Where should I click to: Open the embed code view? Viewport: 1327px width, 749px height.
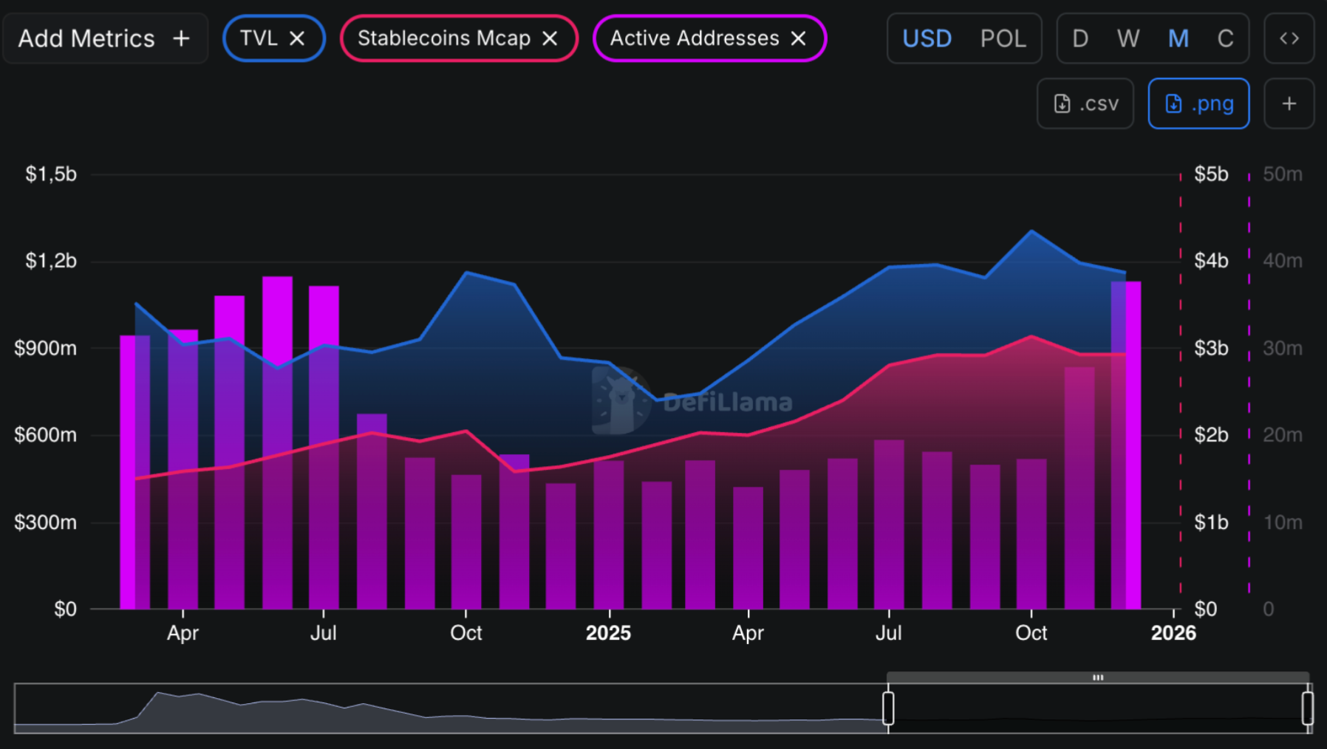(1289, 38)
